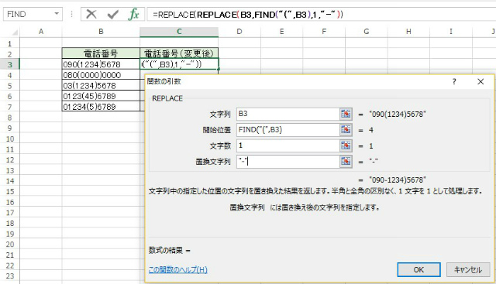Select row 3 header
The image size is (496, 284).
10,64
